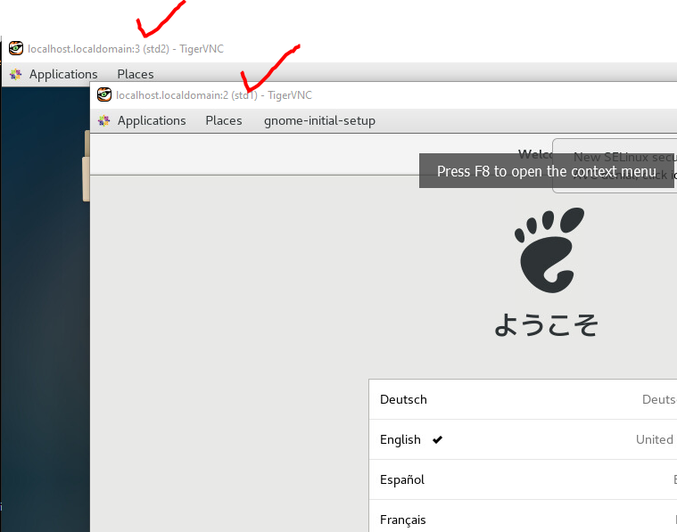Click the TigerVNC icon in std1 window title
The image size is (677, 532).
[104, 94]
